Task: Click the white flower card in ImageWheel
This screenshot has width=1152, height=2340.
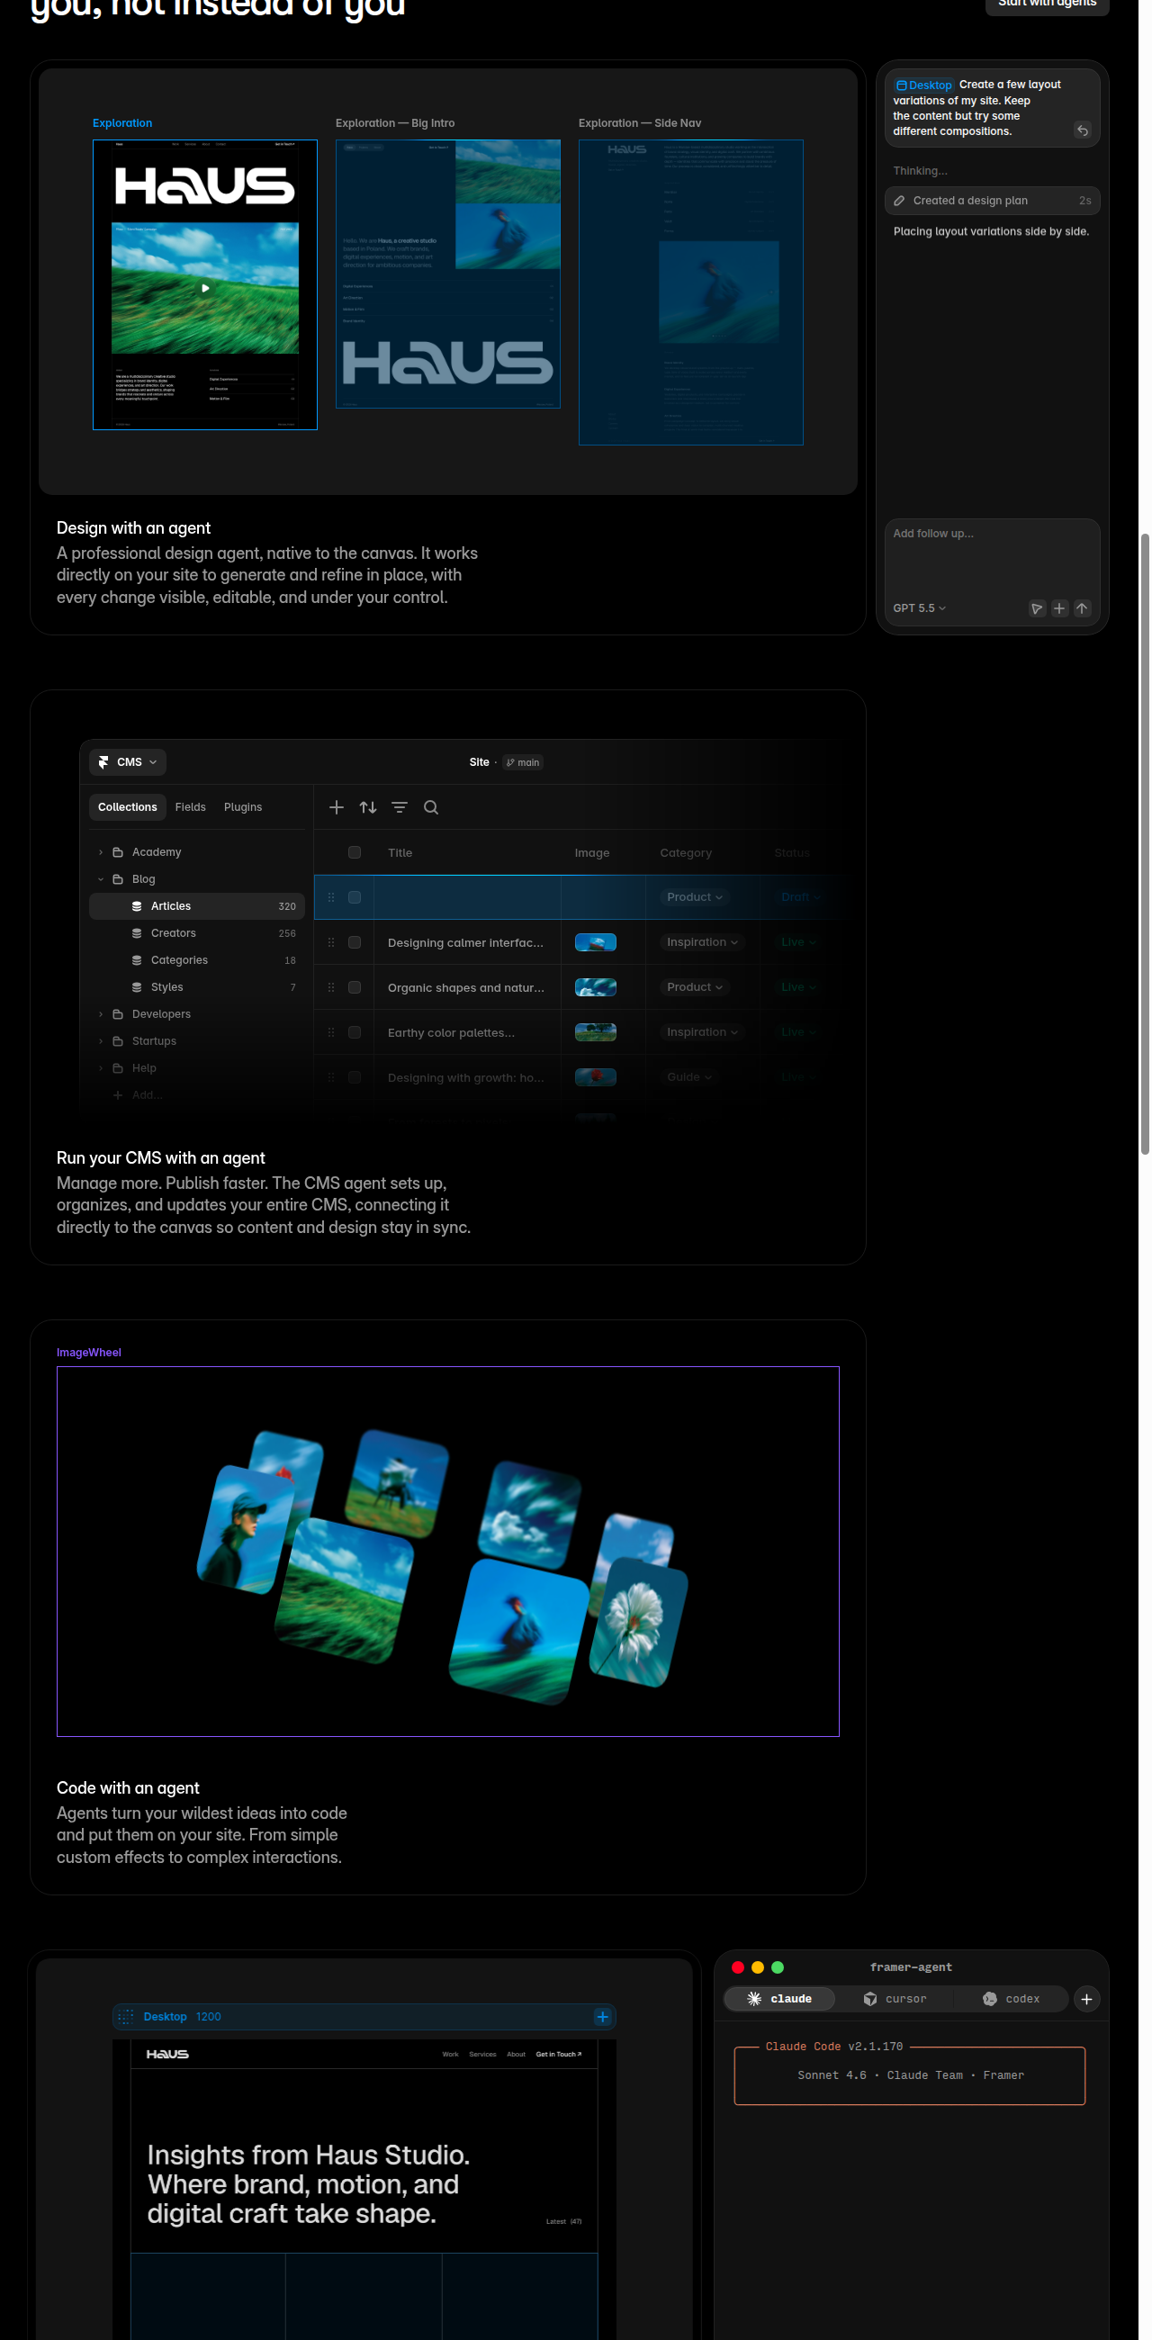Action: coord(639,1623)
